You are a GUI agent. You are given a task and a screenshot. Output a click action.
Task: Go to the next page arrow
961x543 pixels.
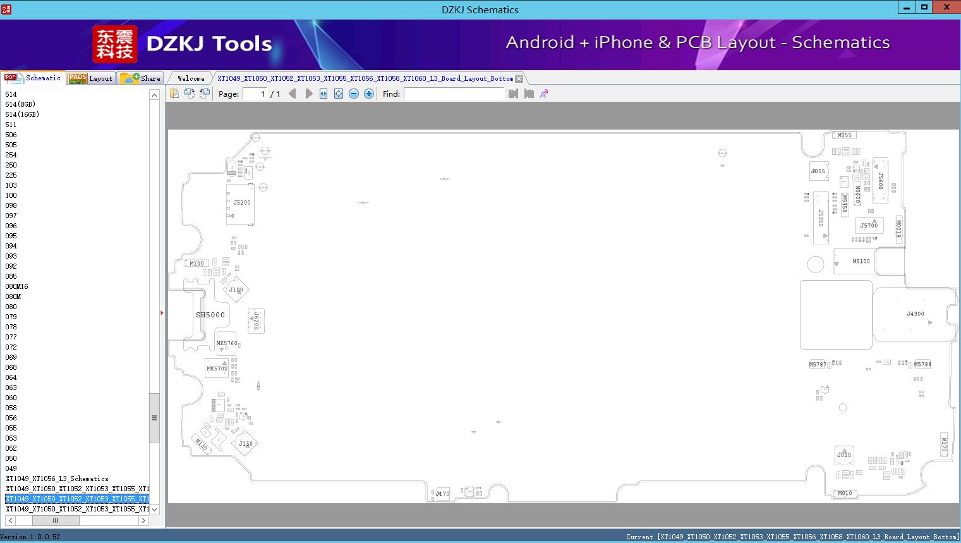coord(309,94)
